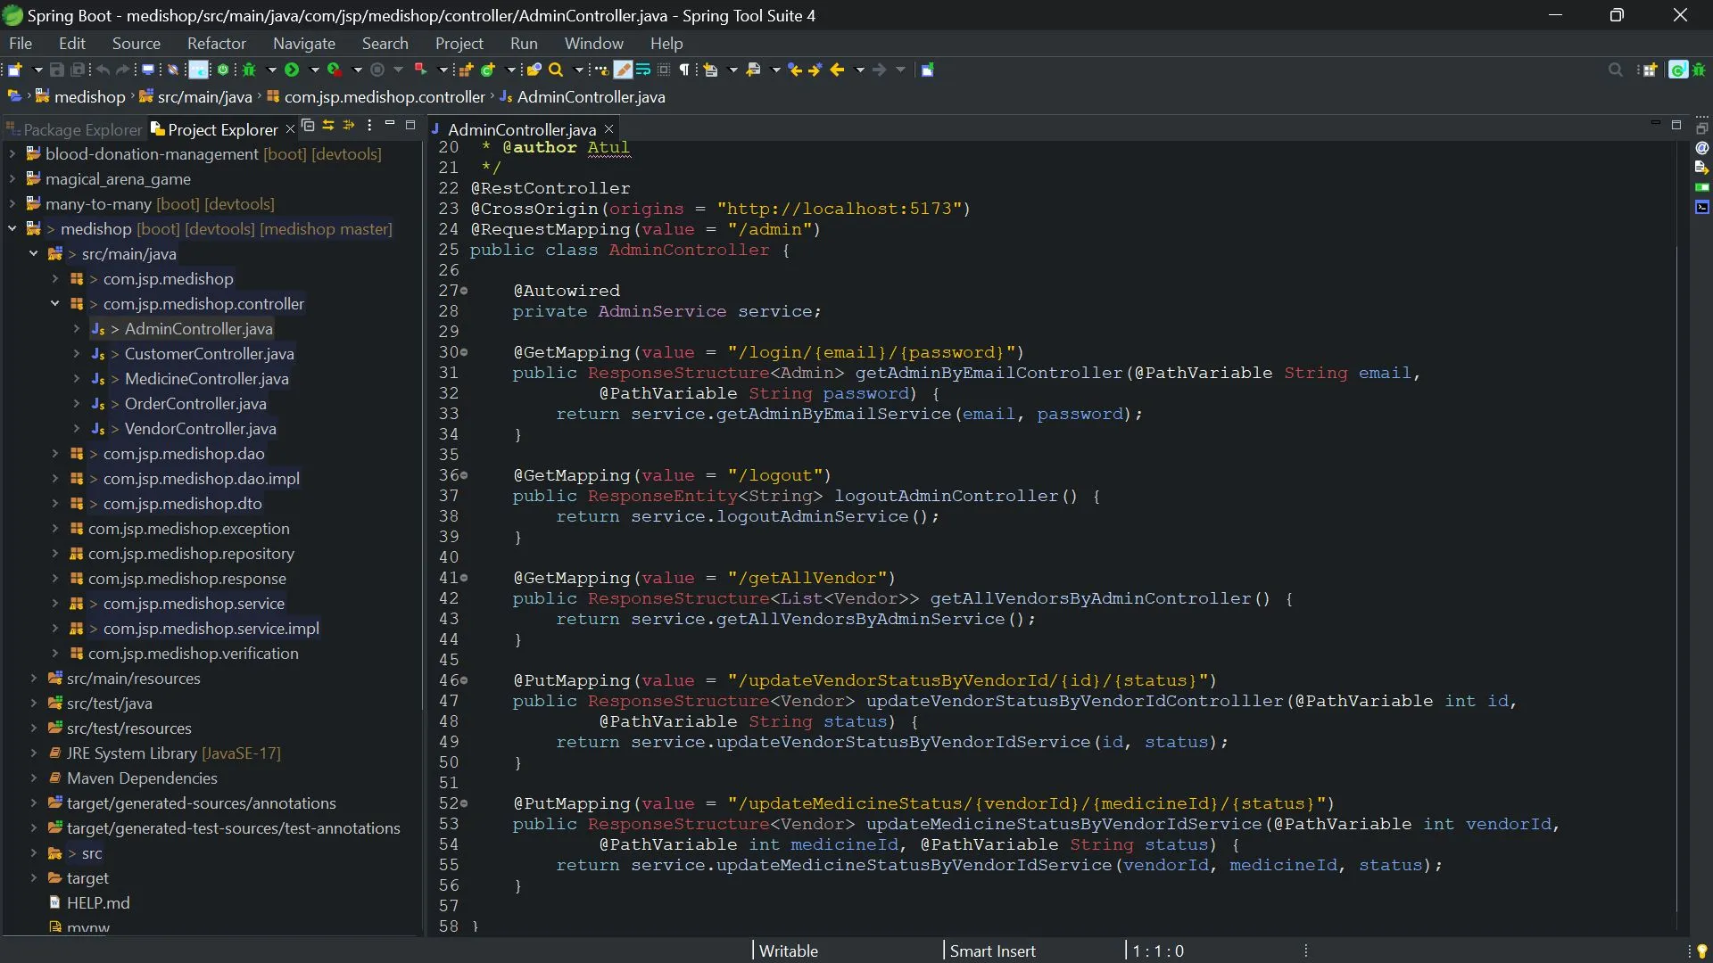Screen dimensions: 1713x963
Task: Click the Search magnifier toolbar icon
Action: [x=556, y=70]
